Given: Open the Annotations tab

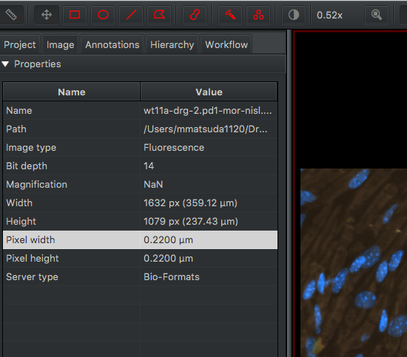Looking at the screenshot, I should [112, 45].
